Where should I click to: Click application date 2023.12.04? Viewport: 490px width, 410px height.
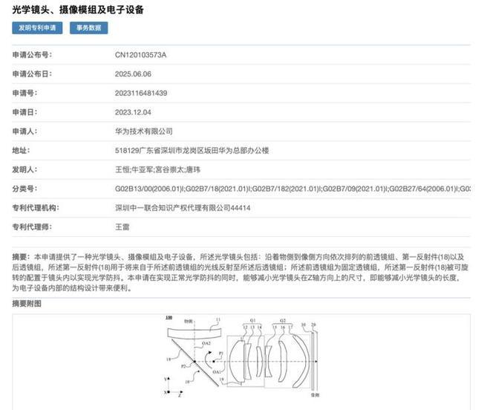(133, 112)
